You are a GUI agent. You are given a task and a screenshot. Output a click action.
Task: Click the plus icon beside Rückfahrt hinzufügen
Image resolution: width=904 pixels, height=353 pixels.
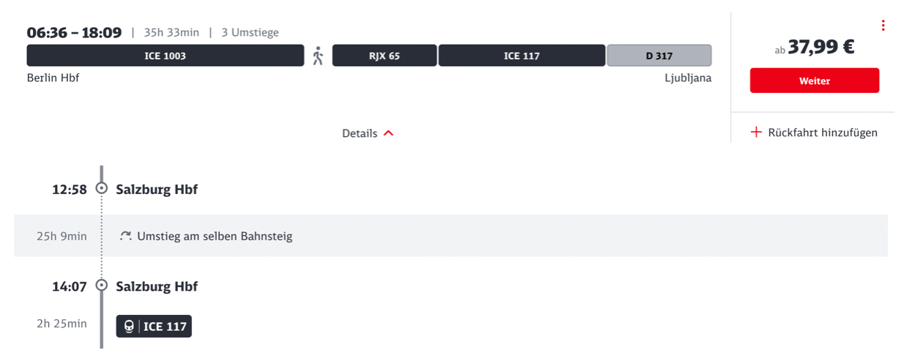click(756, 133)
